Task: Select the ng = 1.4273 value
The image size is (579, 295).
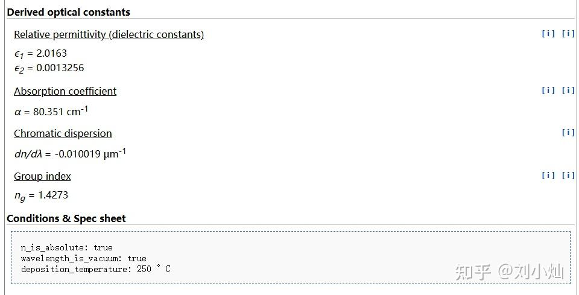Action: [42, 195]
